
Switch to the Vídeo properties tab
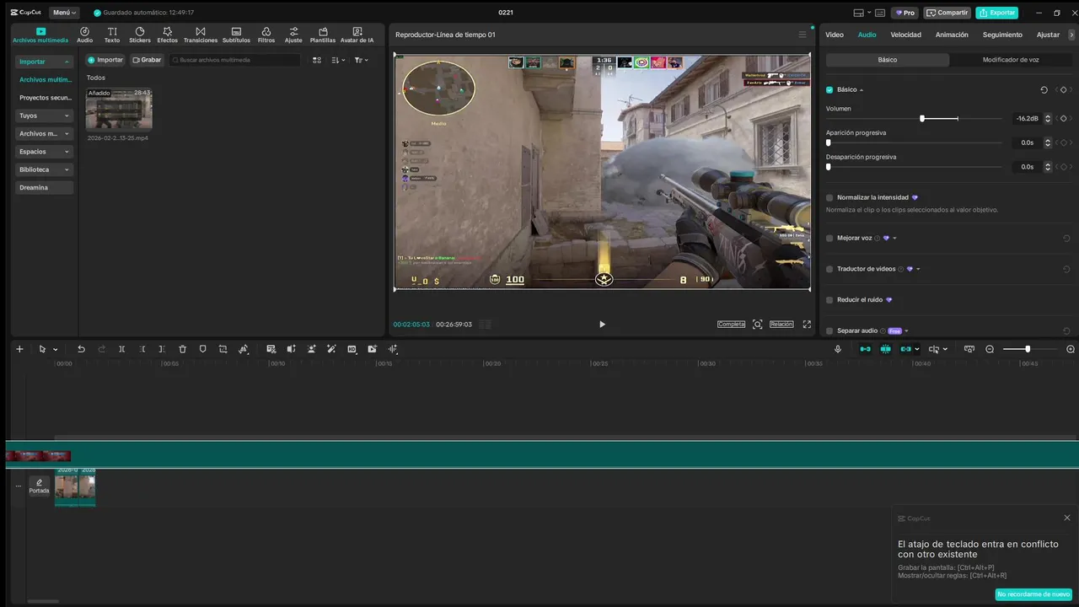pos(834,35)
